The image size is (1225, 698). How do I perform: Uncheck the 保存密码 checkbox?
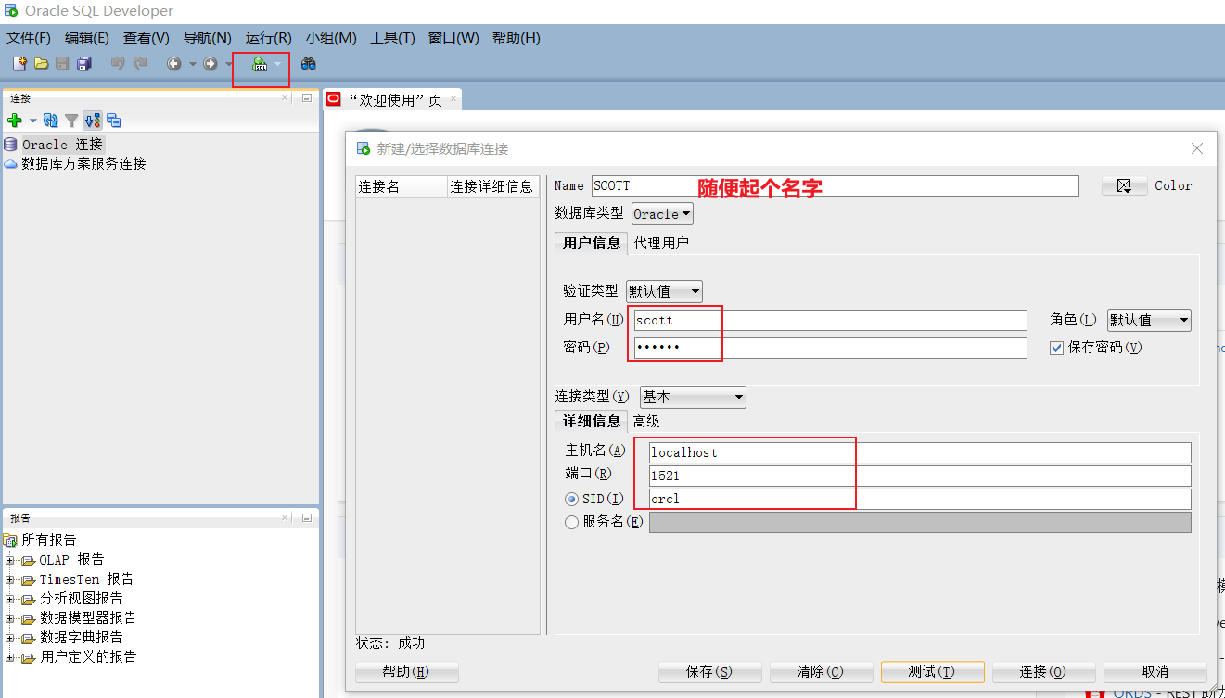click(1055, 348)
